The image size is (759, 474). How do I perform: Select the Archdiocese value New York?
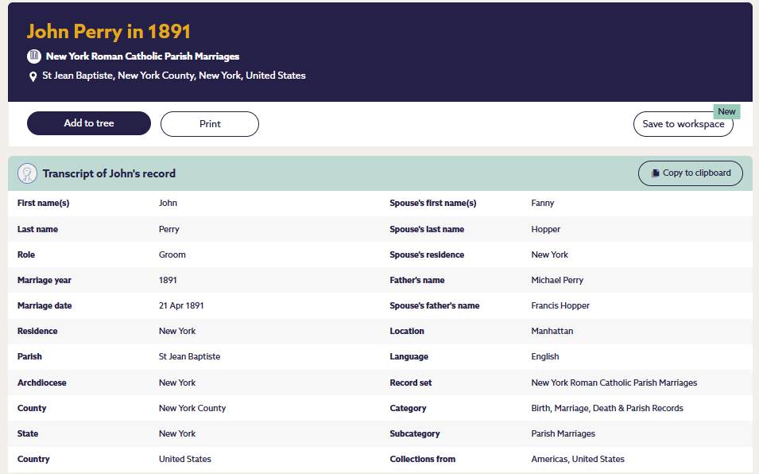coord(177,383)
